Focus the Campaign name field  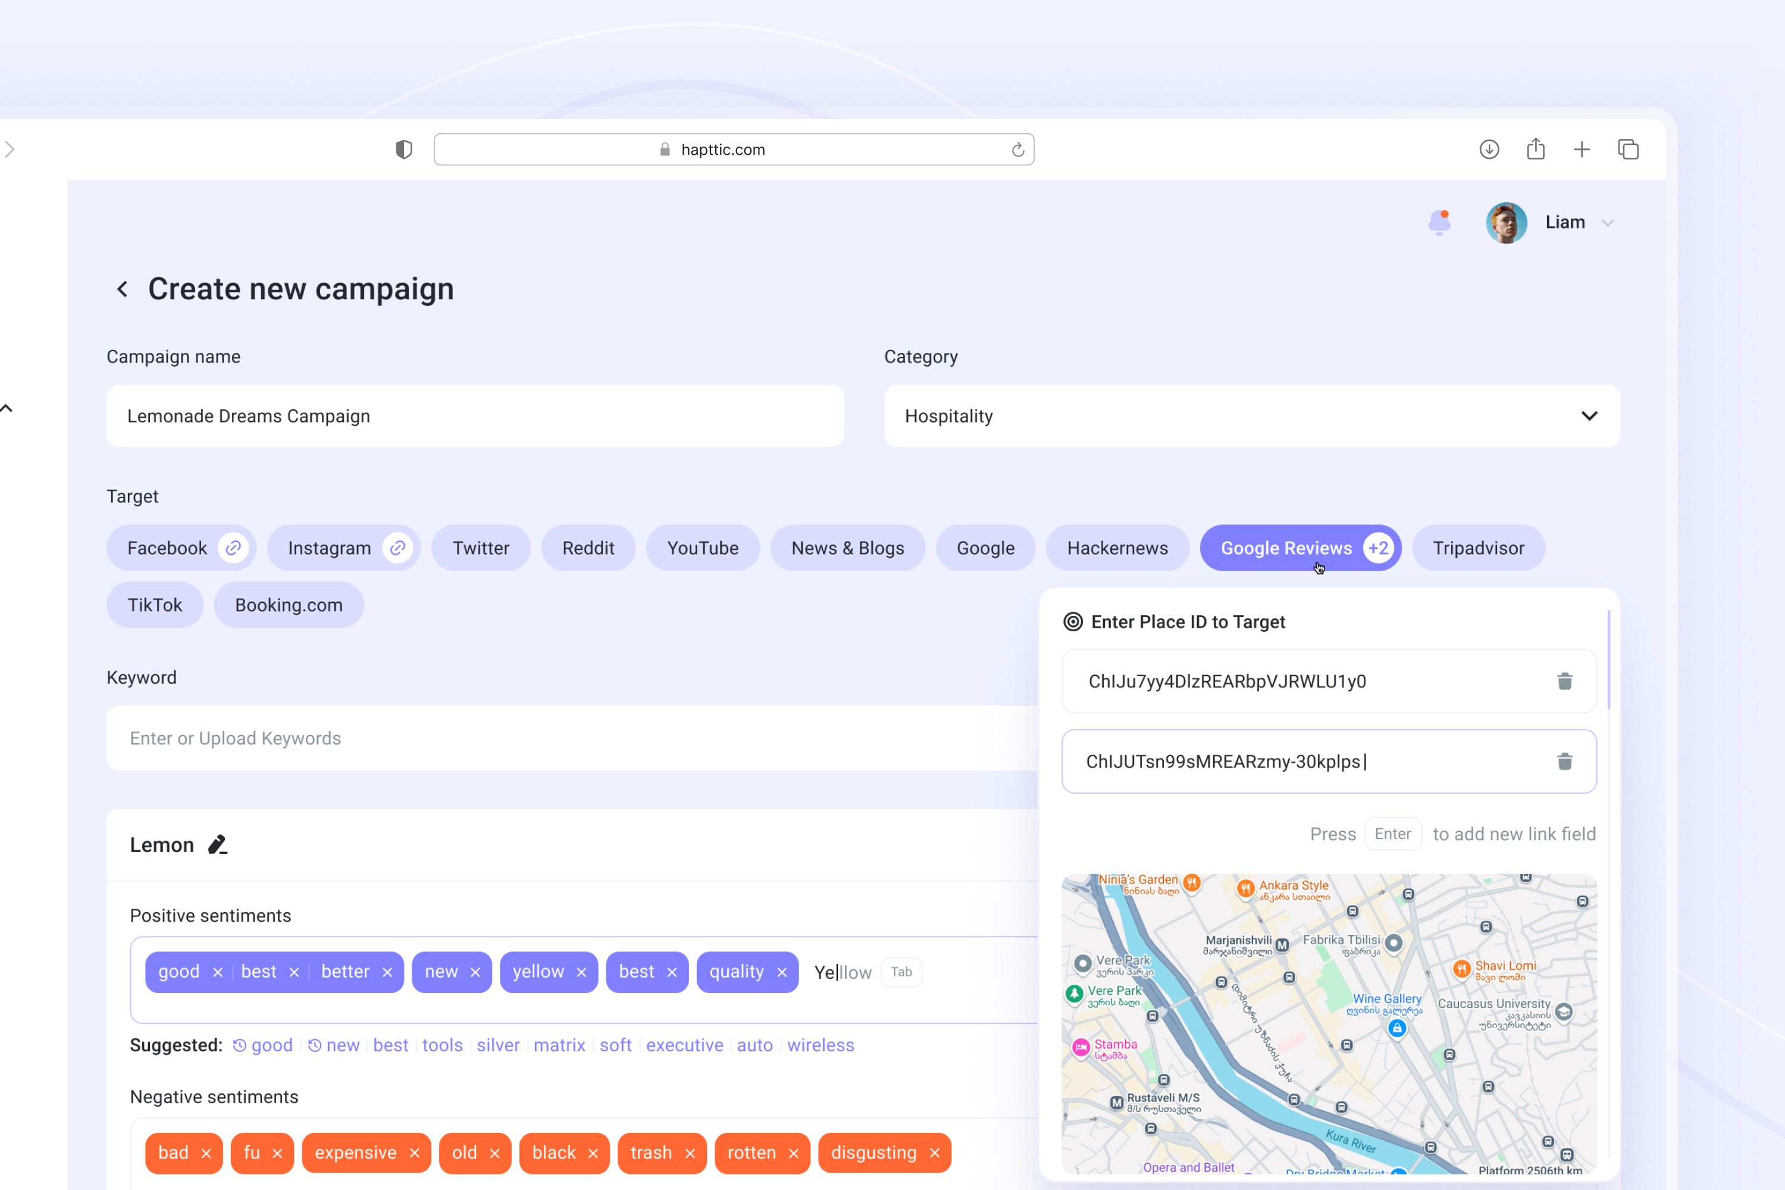[x=475, y=416]
